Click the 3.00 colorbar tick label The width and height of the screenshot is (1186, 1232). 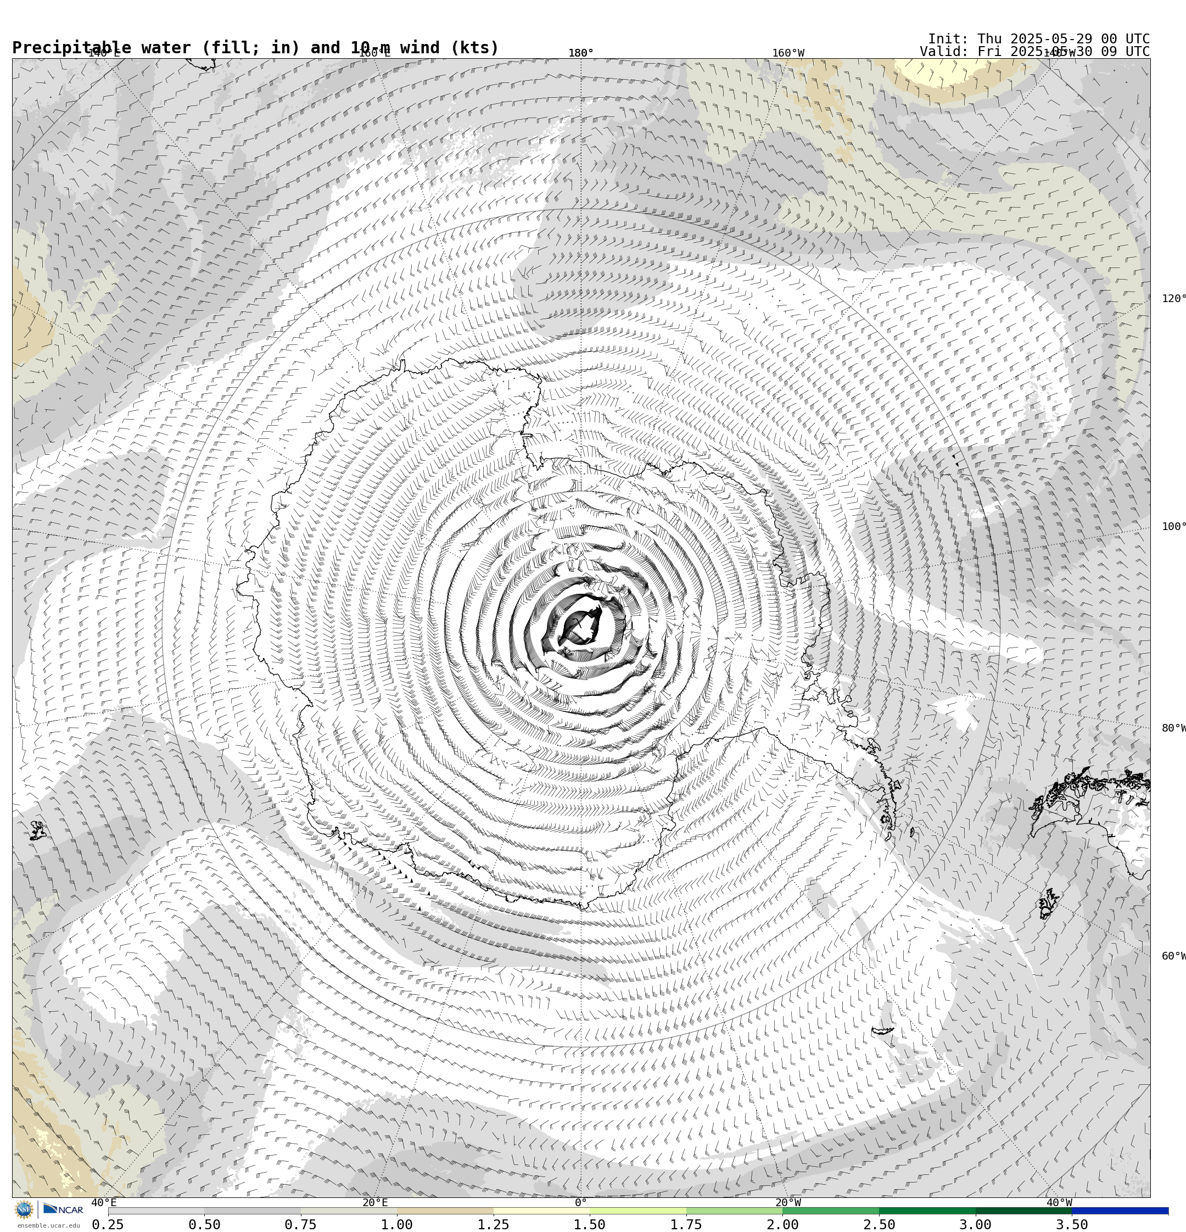[x=976, y=1224]
